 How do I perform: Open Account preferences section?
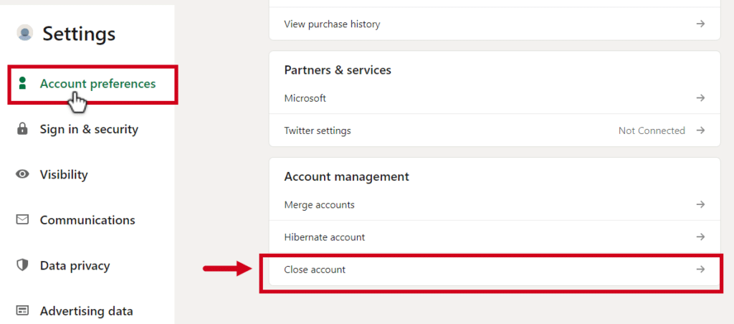(x=97, y=84)
